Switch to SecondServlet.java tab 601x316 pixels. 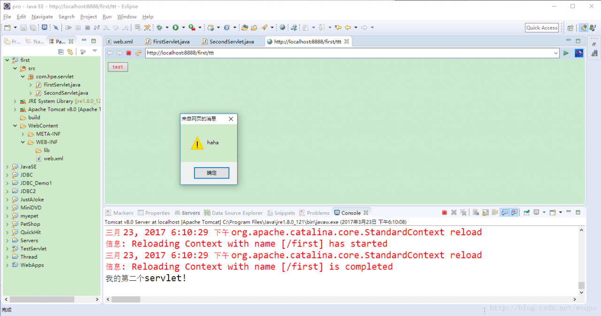coord(228,41)
